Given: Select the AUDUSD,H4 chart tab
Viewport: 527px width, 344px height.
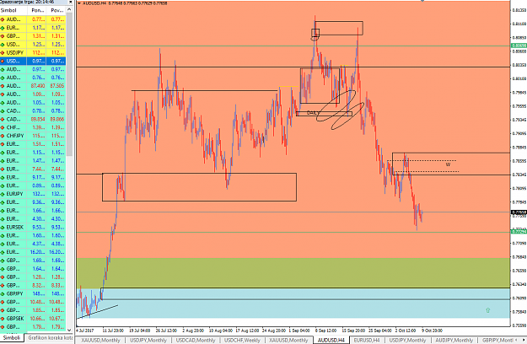Looking at the screenshot, I should click(331, 341).
